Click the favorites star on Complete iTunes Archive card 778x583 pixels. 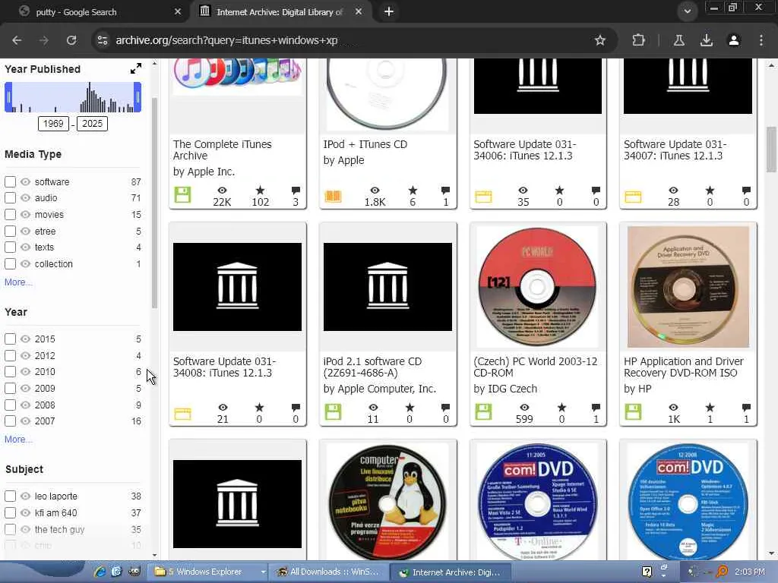pyautogui.click(x=260, y=191)
